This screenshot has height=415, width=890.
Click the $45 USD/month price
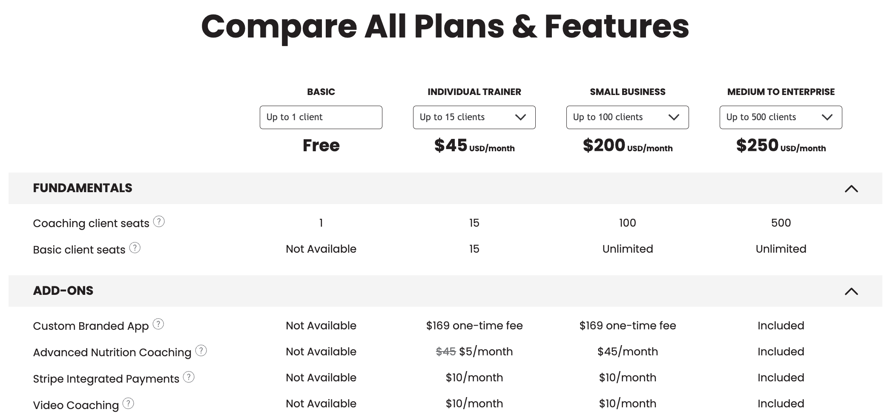tap(474, 146)
